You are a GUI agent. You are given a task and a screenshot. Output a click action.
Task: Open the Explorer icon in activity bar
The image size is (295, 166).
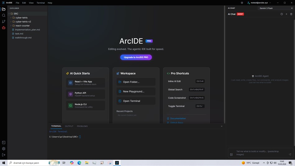4,9
